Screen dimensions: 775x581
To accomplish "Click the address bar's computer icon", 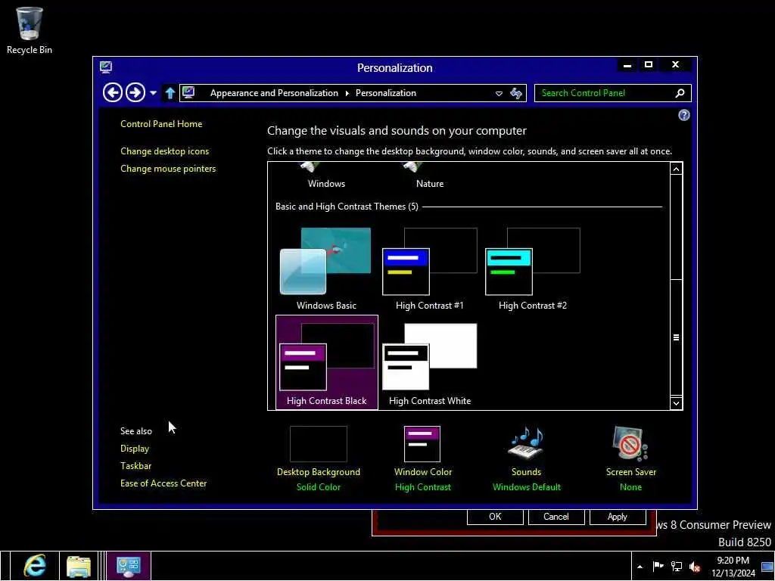I will pyautogui.click(x=188, y=92).
